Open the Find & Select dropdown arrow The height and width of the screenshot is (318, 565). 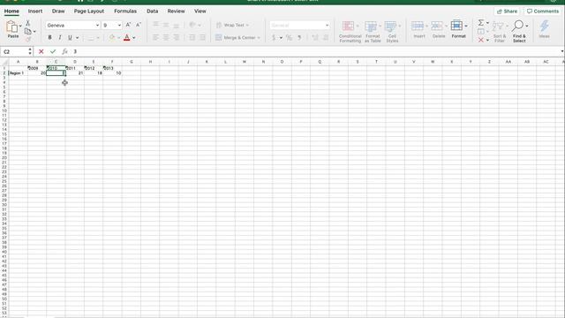[x=527, y=26]
